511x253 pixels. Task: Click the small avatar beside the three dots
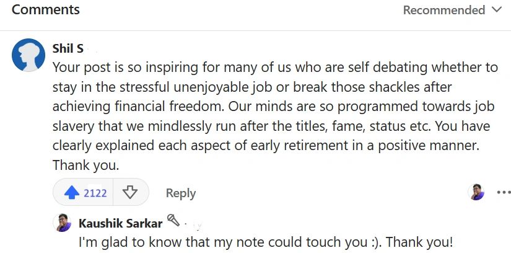(x=476, y=192)
